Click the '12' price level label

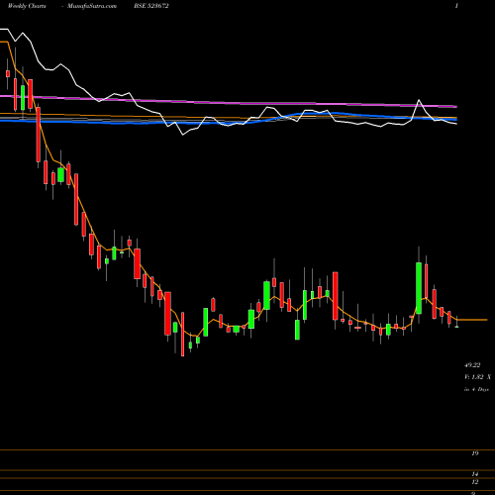[475, 482]
